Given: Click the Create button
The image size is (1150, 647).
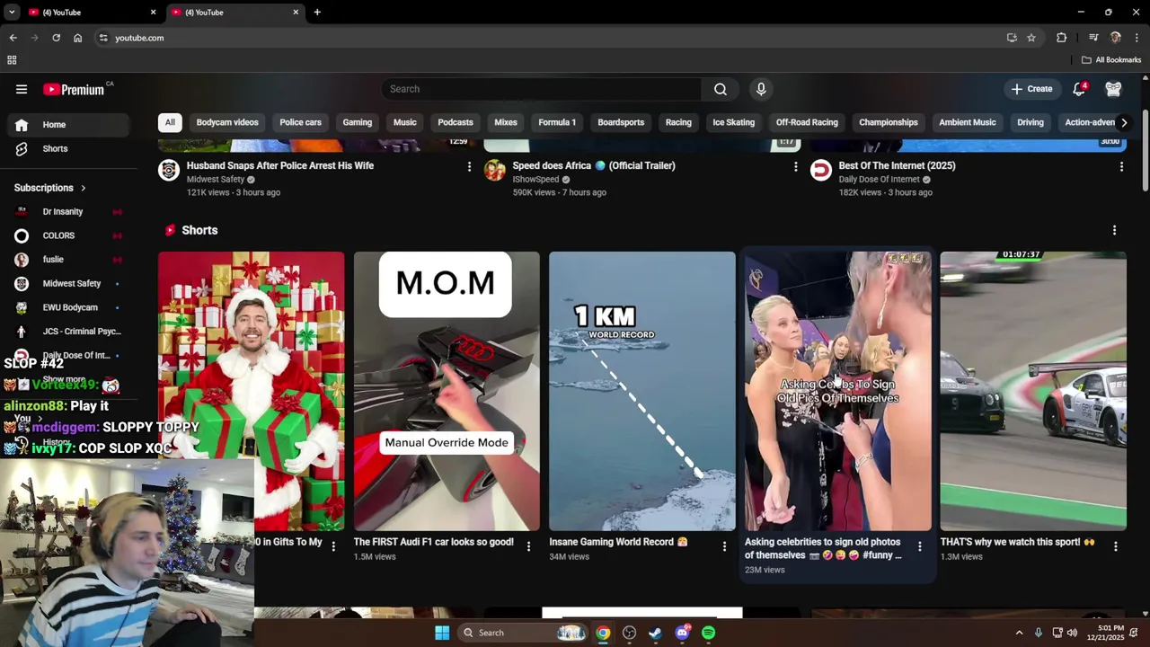Looking at the screenshot, I should (x=1031, y=89).
